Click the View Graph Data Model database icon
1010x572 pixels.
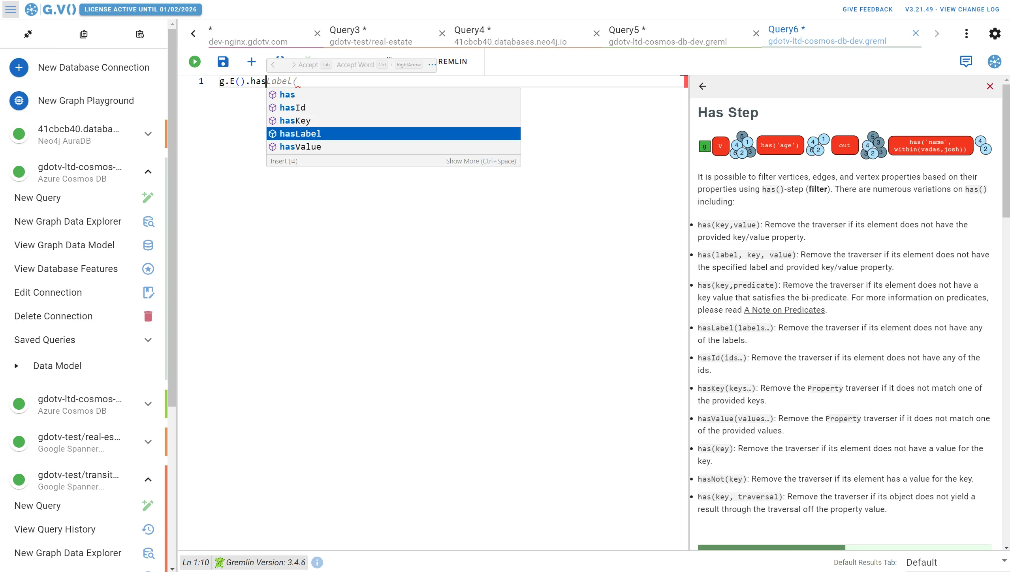click(148, 245)
